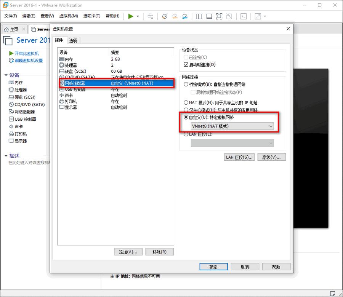Image resolution: width=343 pixels, height=297 pixels.
Task: Open the snapshot manager wrench icon
Action: point(184,16)
